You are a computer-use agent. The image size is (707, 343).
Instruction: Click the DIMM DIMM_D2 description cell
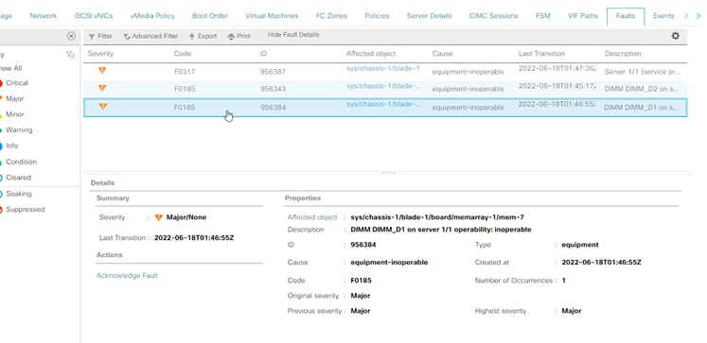tap(641, 89)
